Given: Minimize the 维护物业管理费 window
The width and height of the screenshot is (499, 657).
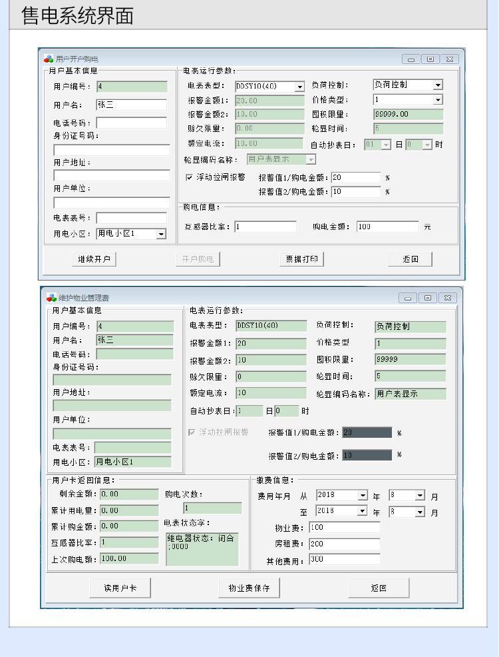Looking at the screenshot, I should coord(407,298).
